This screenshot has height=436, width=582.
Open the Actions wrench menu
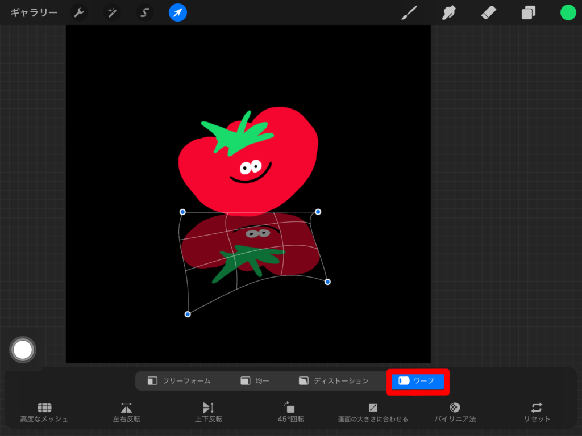pos(78,12)
